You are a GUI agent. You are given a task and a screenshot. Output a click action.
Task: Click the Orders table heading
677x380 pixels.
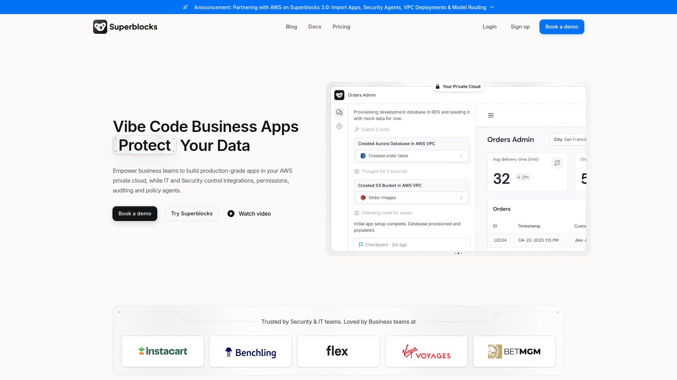click(x=502, y=209)
